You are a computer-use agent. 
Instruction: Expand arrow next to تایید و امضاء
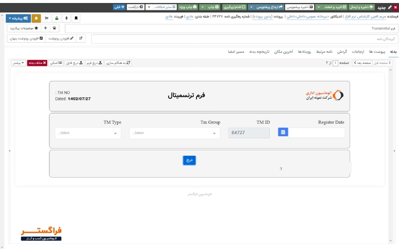point(319,7)
